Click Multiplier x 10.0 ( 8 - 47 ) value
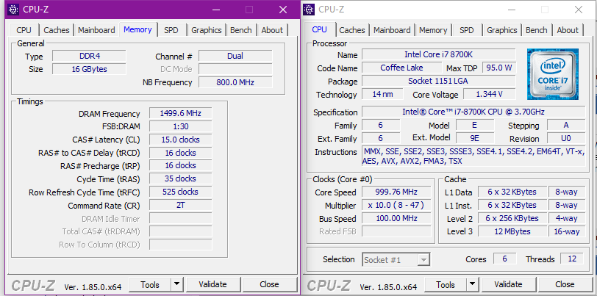597x296 pixels. [x=396, y=205]
